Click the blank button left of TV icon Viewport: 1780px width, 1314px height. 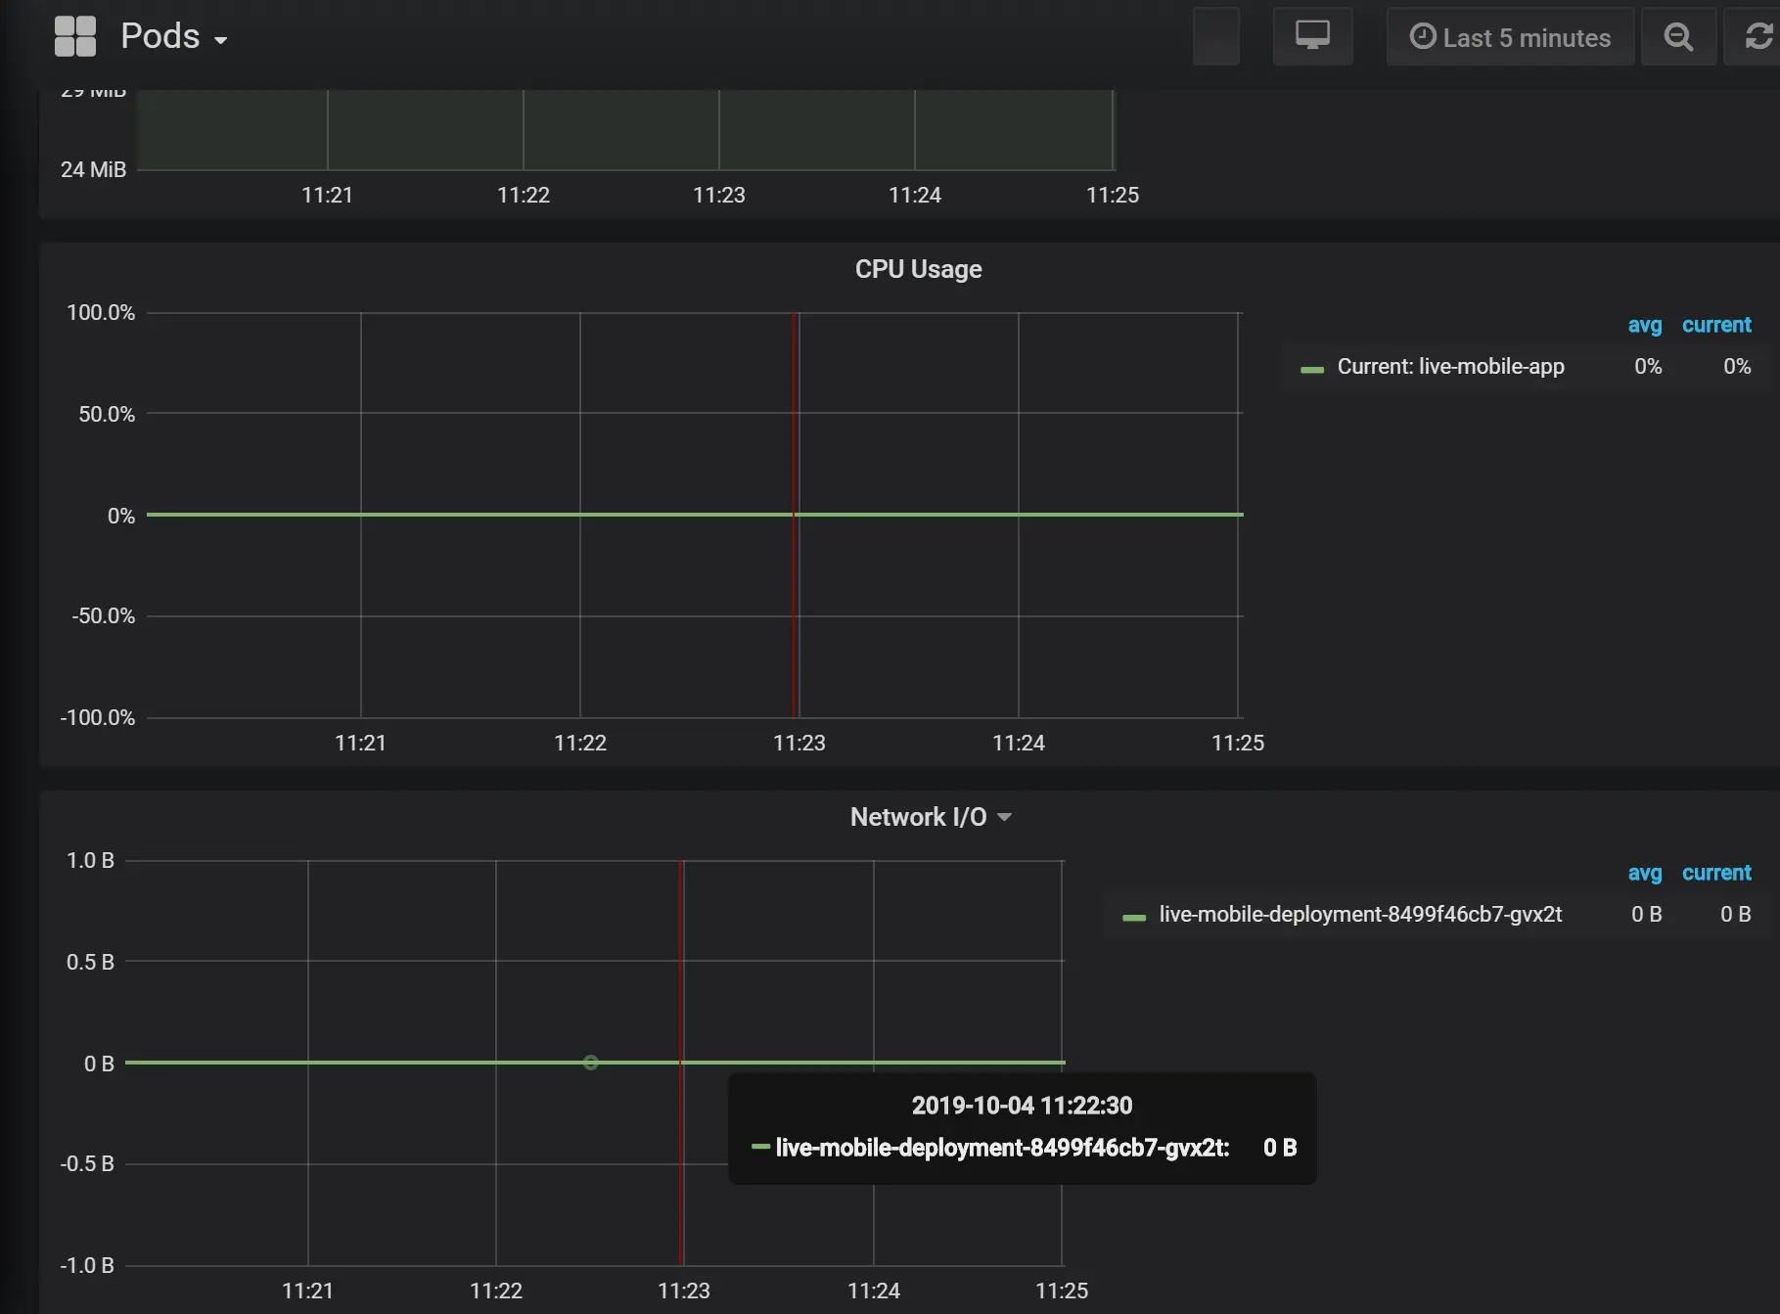(x=1216, y=36)
